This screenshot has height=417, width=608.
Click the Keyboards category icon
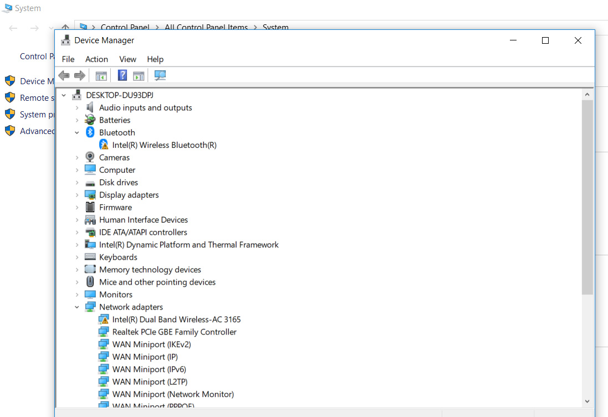pos(90,256)
